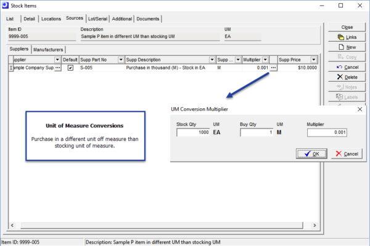
Task: Open the Supp Price column dropdown
Action: click(x=314, y=60)
